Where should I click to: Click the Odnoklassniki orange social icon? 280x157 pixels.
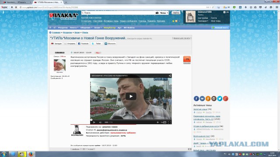point(208,99)
